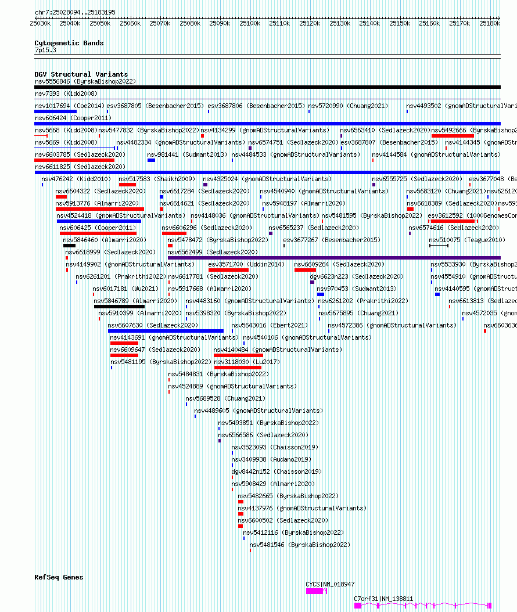Click the CYCS gene magenta block
This screenshot has width=517, height=612.
(x=314, y=591)
